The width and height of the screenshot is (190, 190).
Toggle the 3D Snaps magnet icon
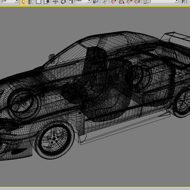(114, 2)
